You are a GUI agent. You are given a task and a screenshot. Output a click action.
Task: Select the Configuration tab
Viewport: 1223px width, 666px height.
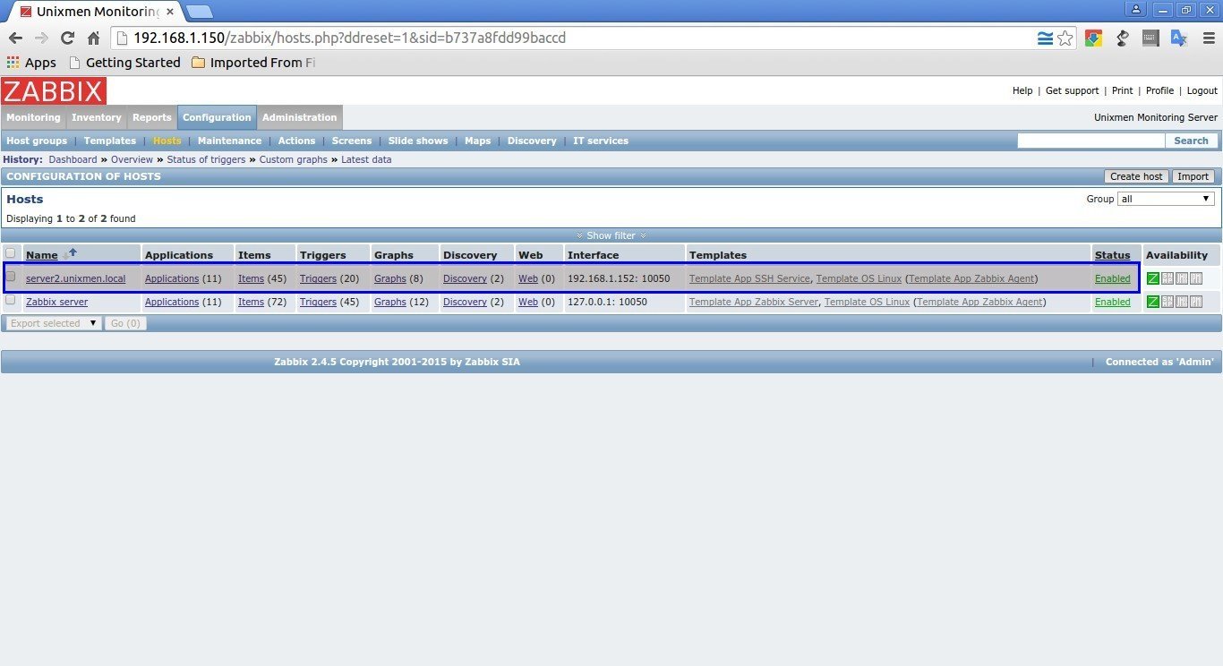point(217,117)
